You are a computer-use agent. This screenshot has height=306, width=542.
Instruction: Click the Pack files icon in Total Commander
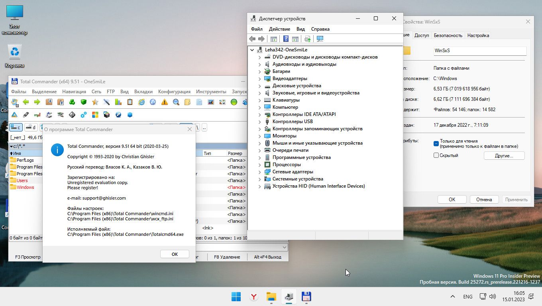tap(49, 102)
